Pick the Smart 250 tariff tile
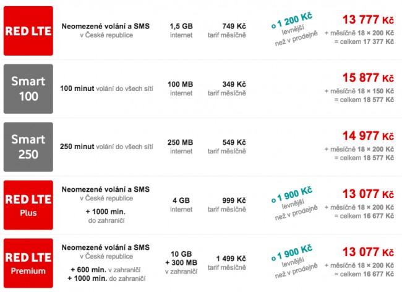The image size is (402, 292). click(28, 147)
